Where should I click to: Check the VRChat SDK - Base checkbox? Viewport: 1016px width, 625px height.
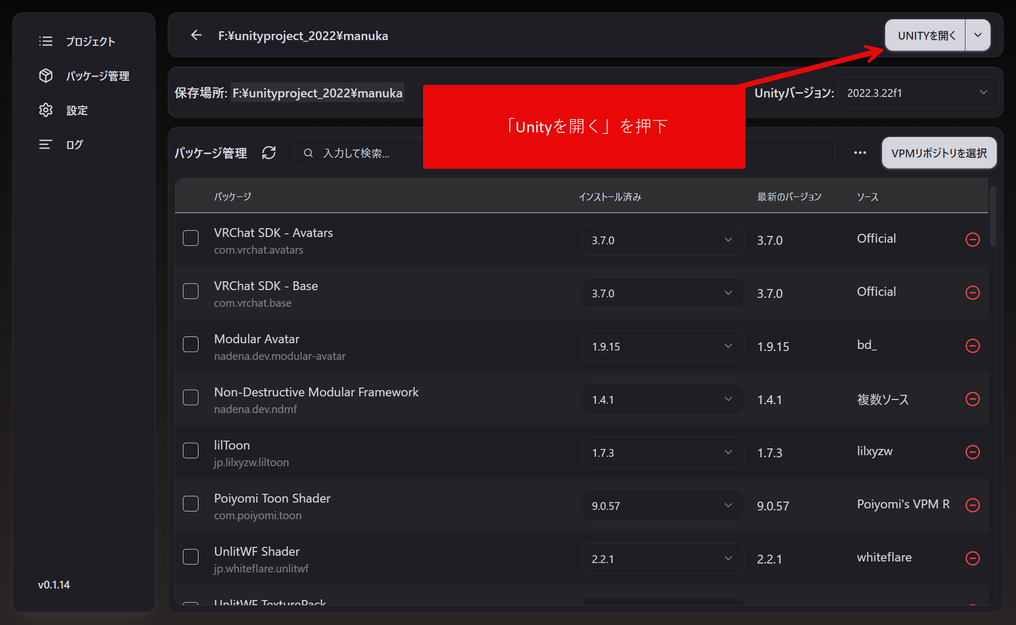191,291
